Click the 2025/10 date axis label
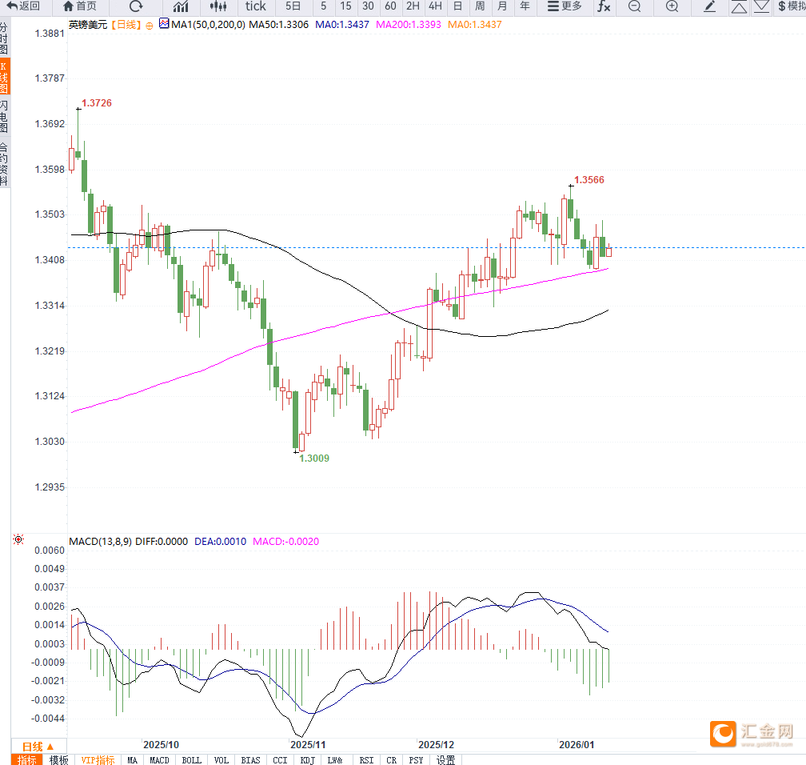The height and width of the screenshot is (765, 806). click(x=161, y=744)
